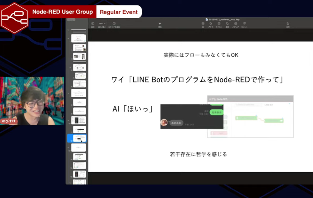Select slide 14 thumbnail in navigator
The width and height of the screenshot is (313, 198).
(80, 157)
